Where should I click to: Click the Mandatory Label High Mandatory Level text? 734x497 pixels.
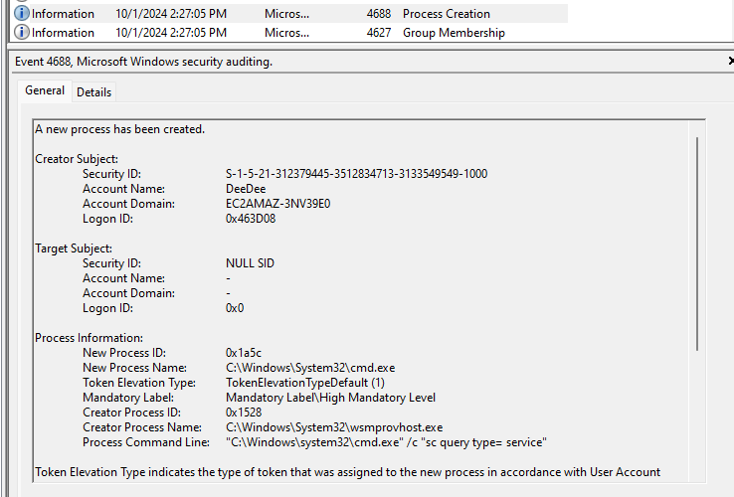click(x=330, y=398)
